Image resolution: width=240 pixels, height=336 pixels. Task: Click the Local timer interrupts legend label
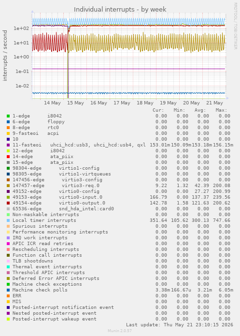44,220
